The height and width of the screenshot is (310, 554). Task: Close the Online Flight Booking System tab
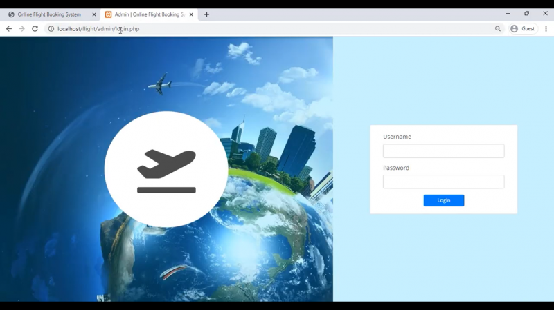(94, 14)
